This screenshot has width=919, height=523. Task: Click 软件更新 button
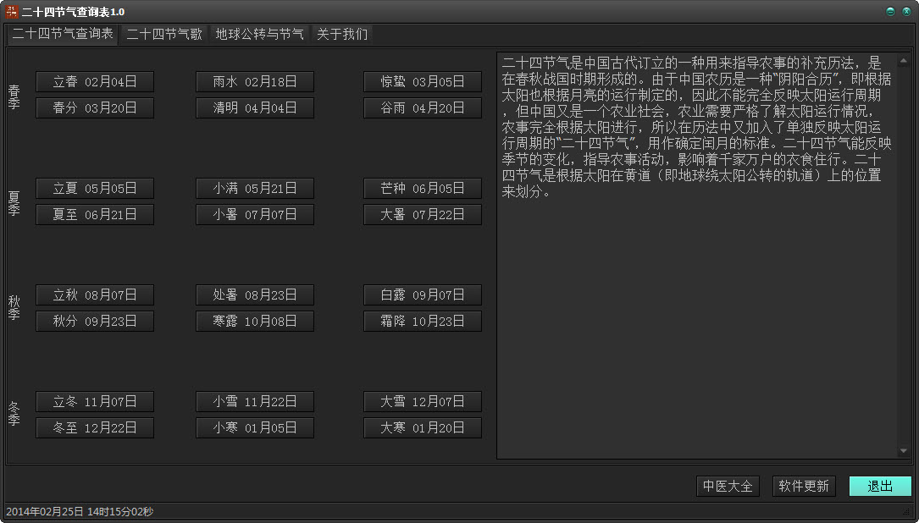804,486
